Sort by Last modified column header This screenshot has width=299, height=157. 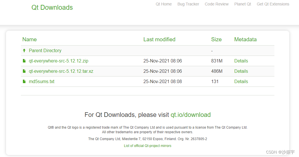click(159, 39)
